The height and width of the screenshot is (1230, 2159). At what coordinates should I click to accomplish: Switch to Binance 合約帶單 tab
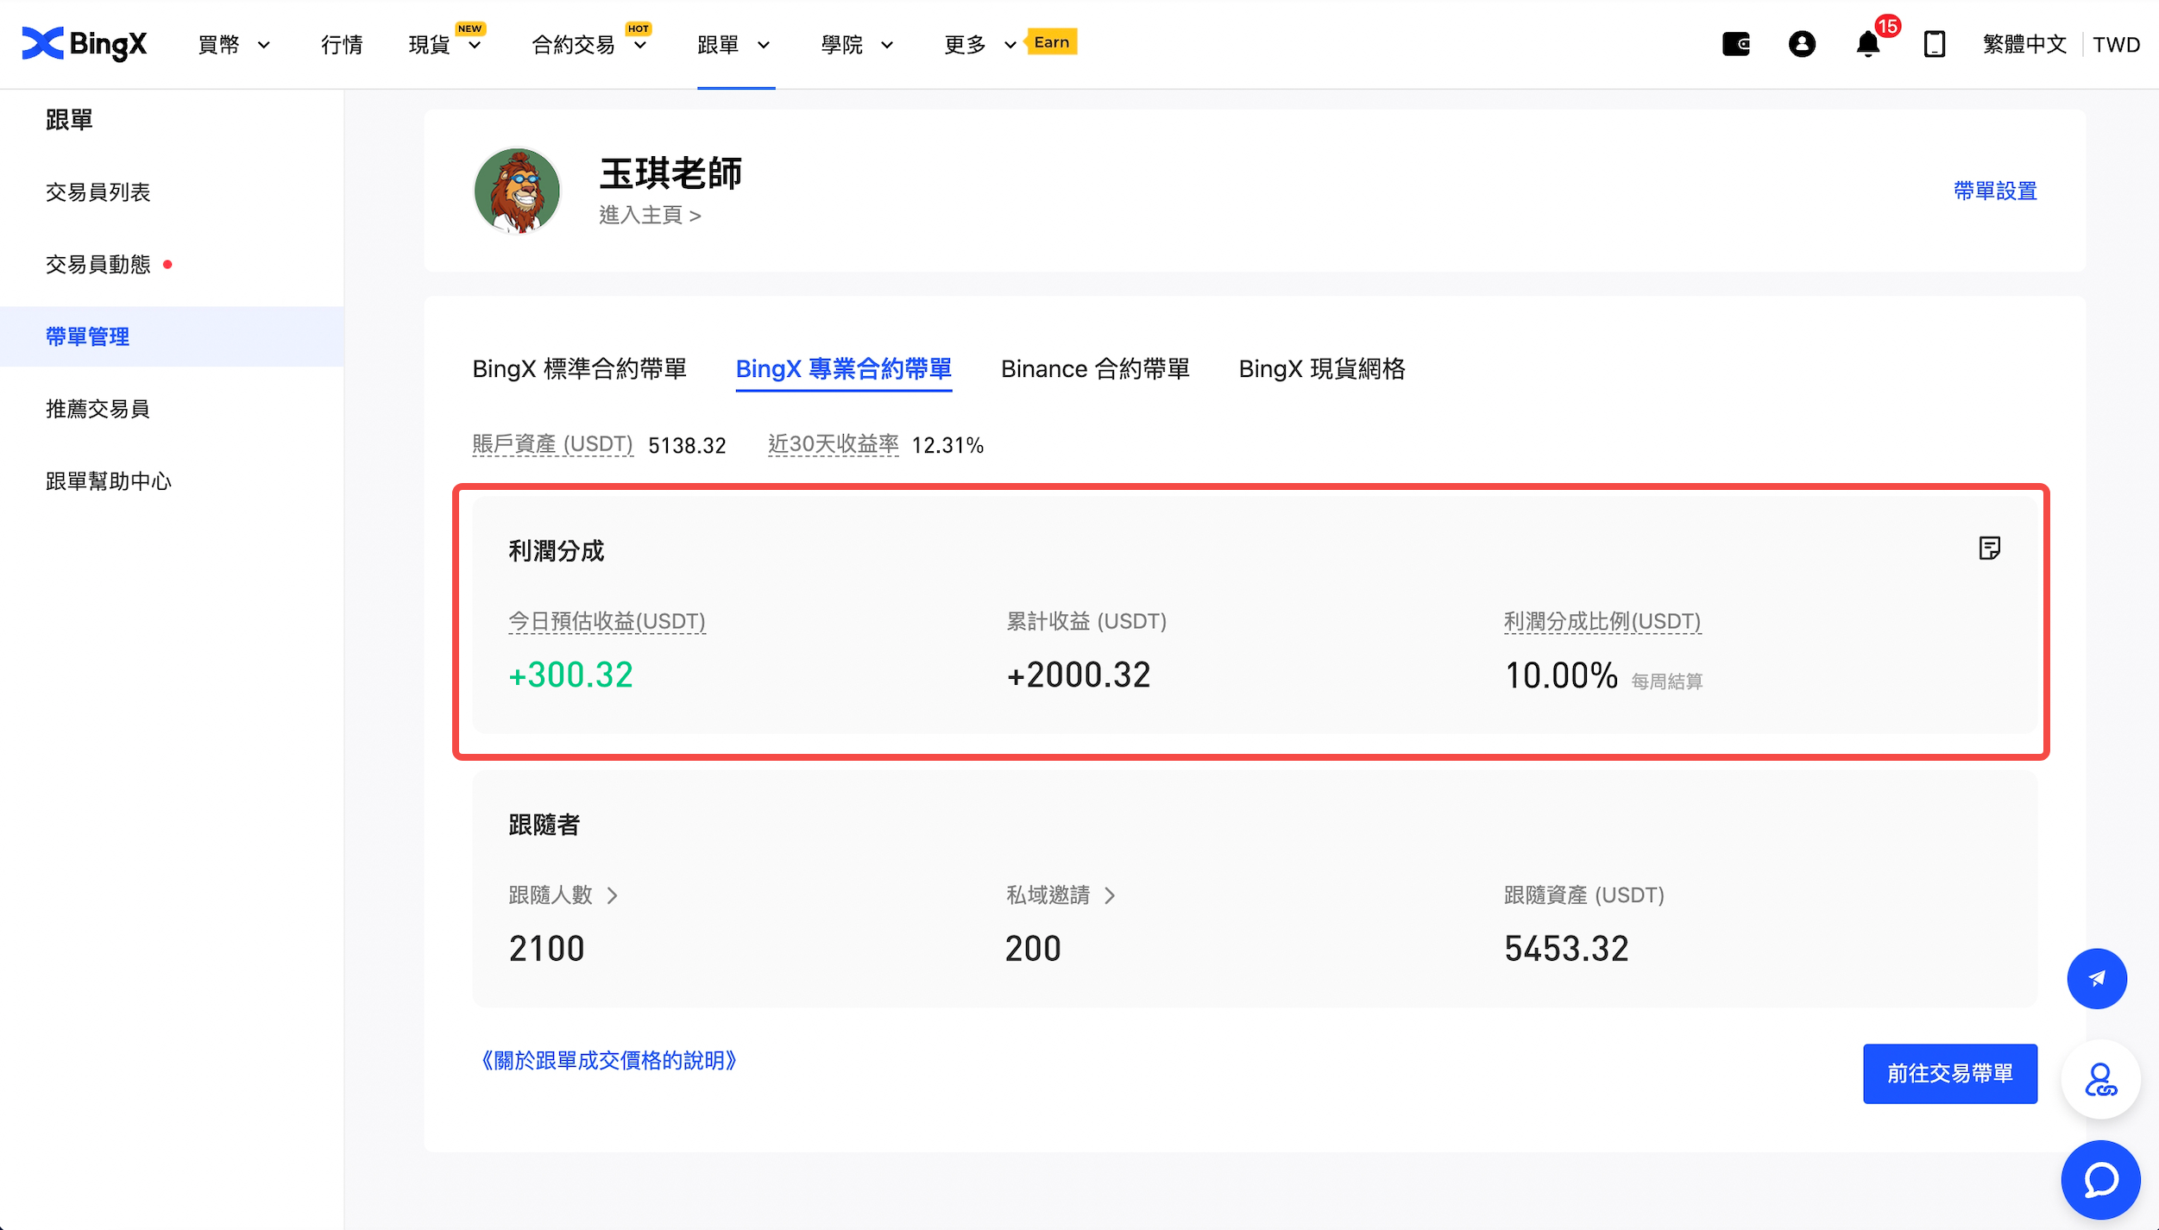1094,369
